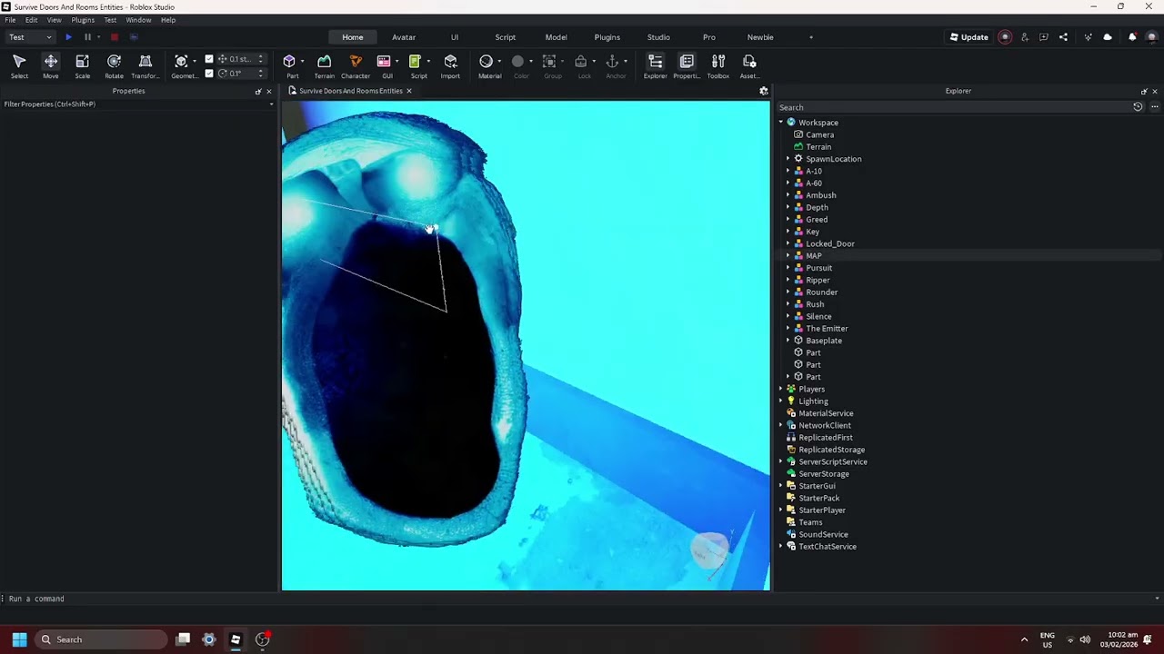Switch to the Model ribbon tab
The width and height of the screenshot is (1164, 654).
coord(557,37)
